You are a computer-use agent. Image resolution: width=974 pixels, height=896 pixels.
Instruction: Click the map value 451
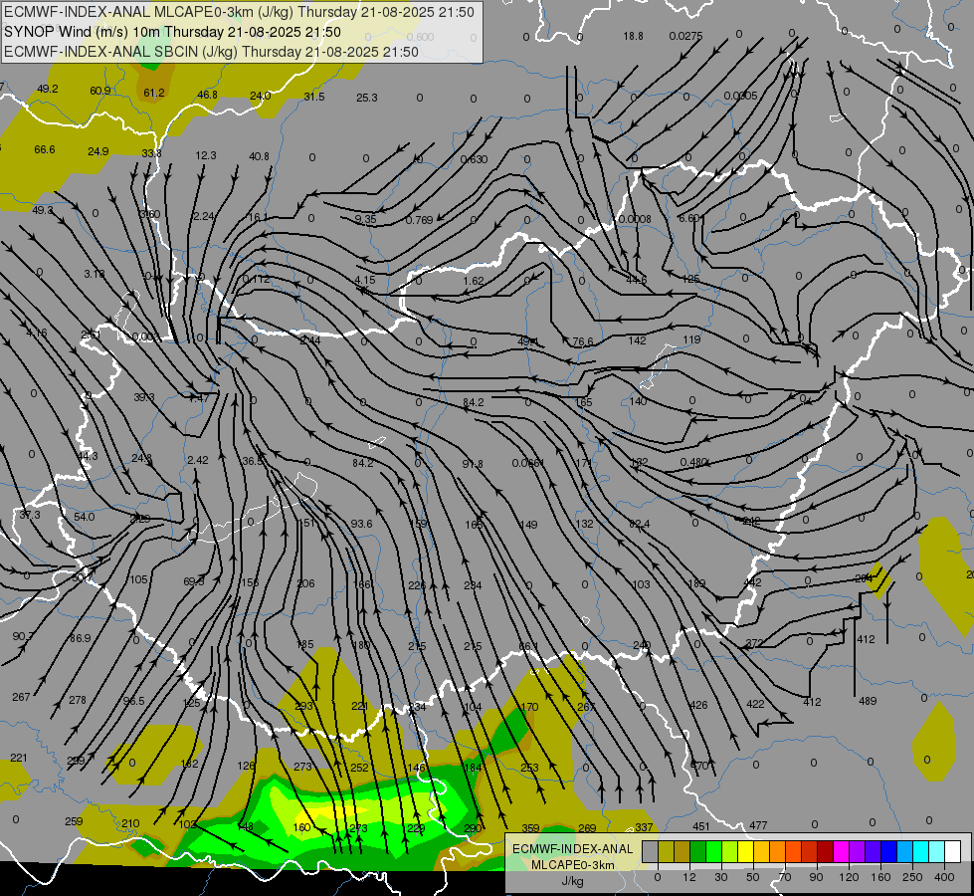tap(700, 825)
